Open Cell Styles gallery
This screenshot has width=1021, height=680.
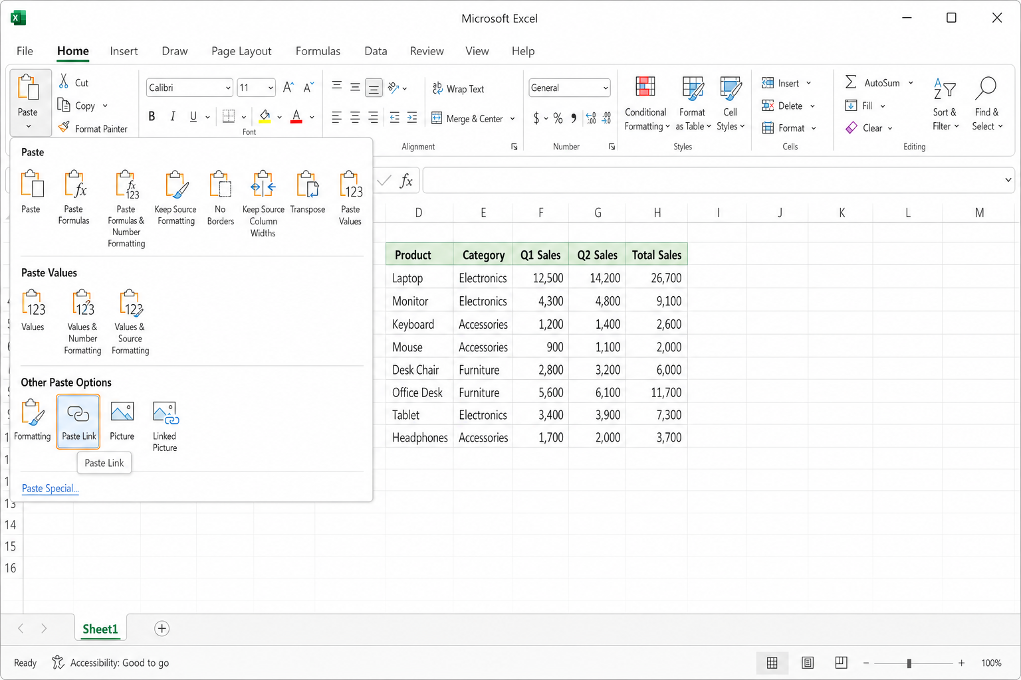pos(731,104)
